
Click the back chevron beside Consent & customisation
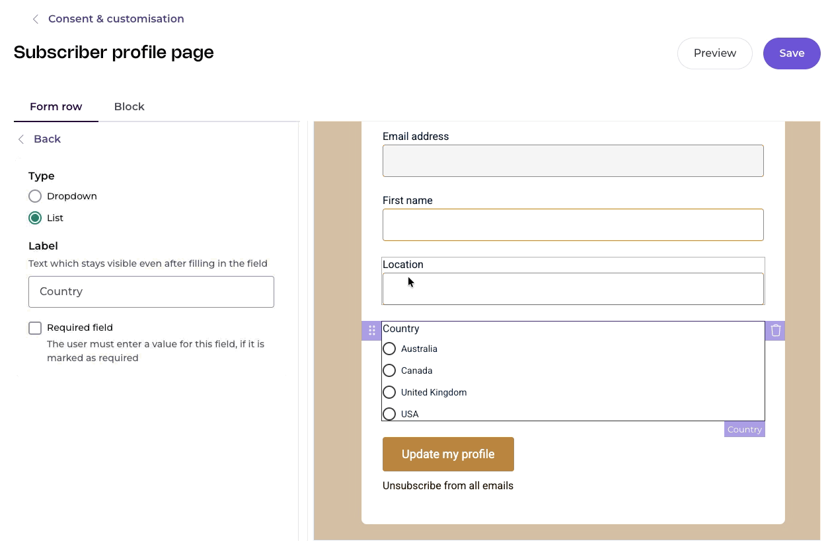click(36, 19)
